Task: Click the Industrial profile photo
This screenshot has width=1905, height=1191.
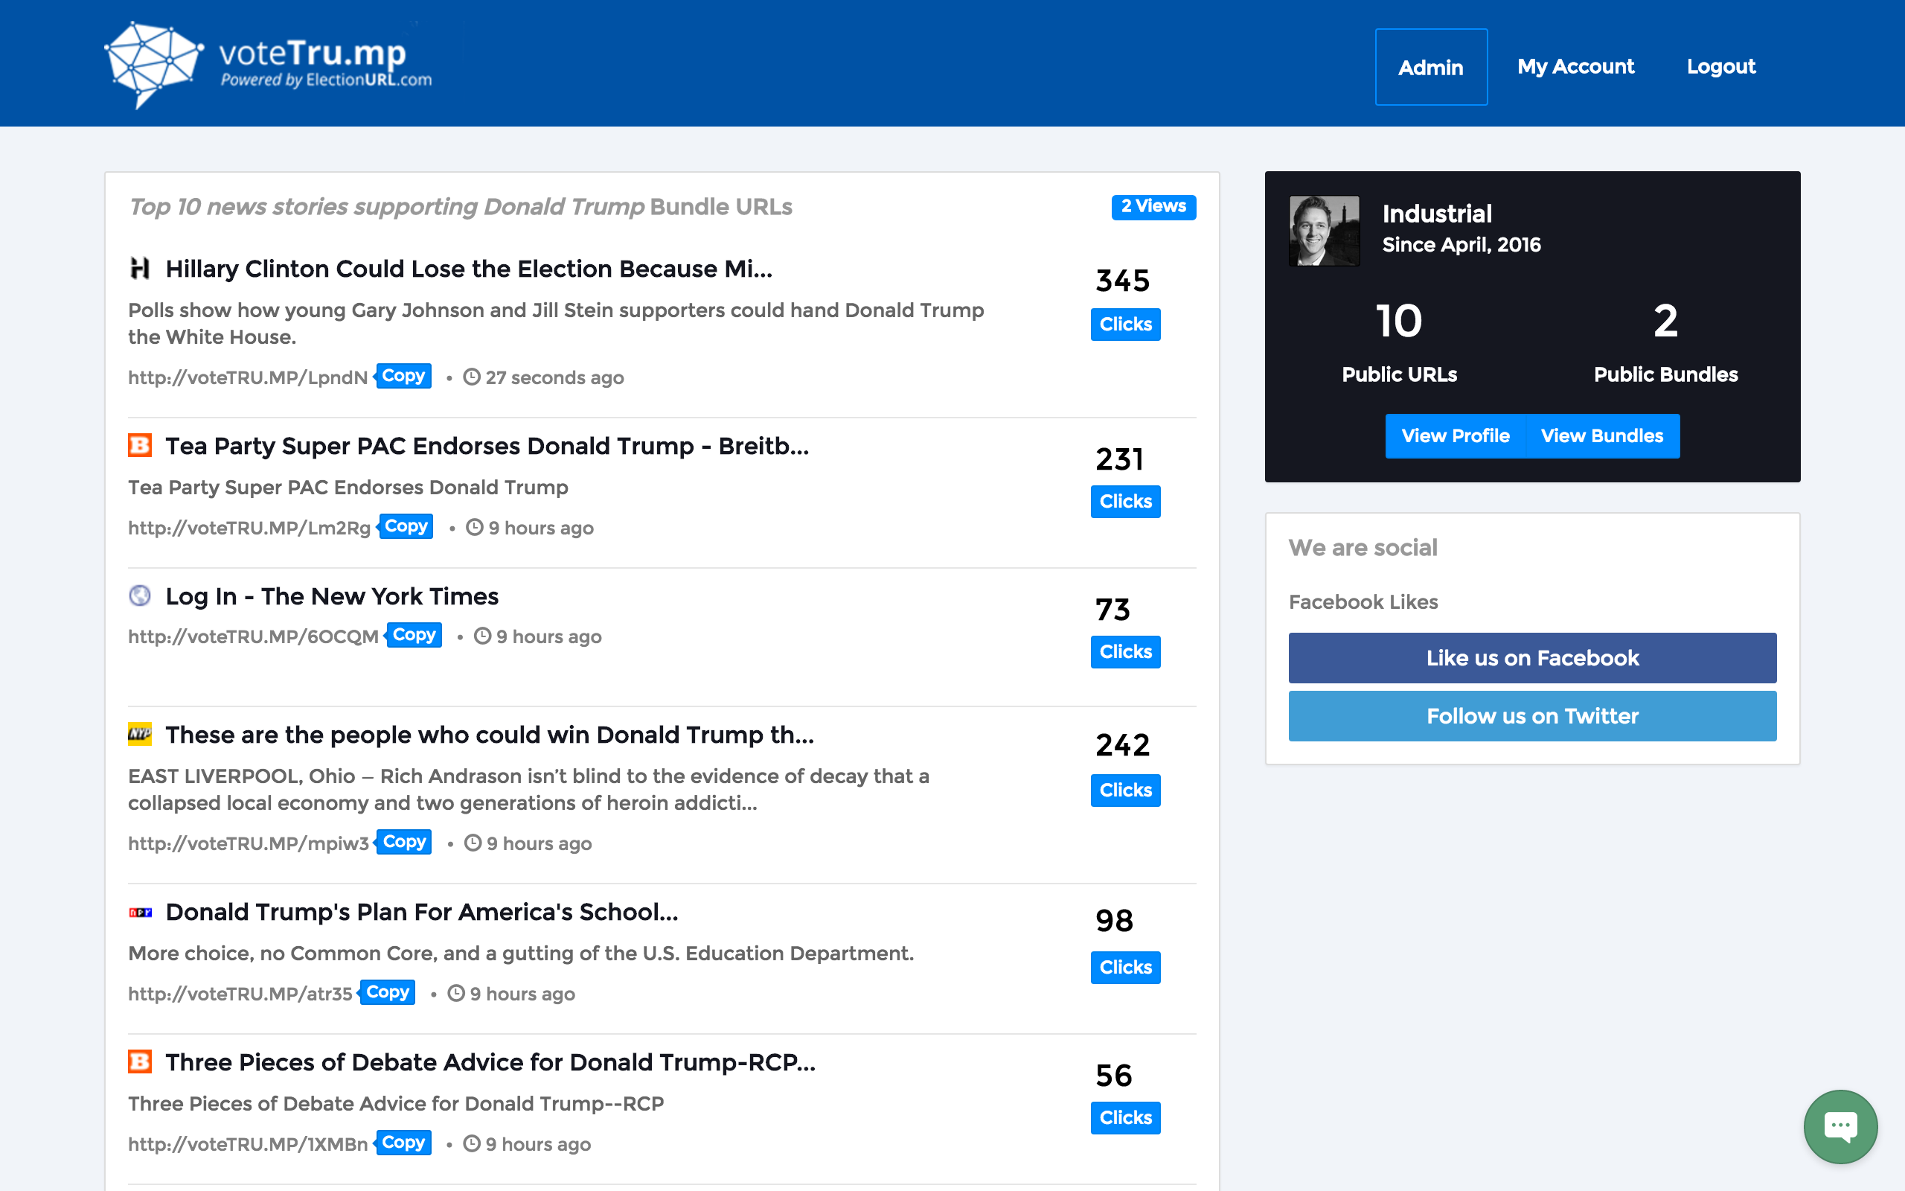Action: point(1324,231)
